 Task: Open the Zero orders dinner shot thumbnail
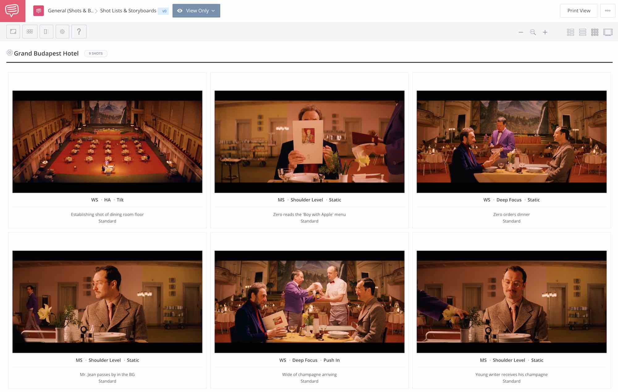[x=511, y=142]
